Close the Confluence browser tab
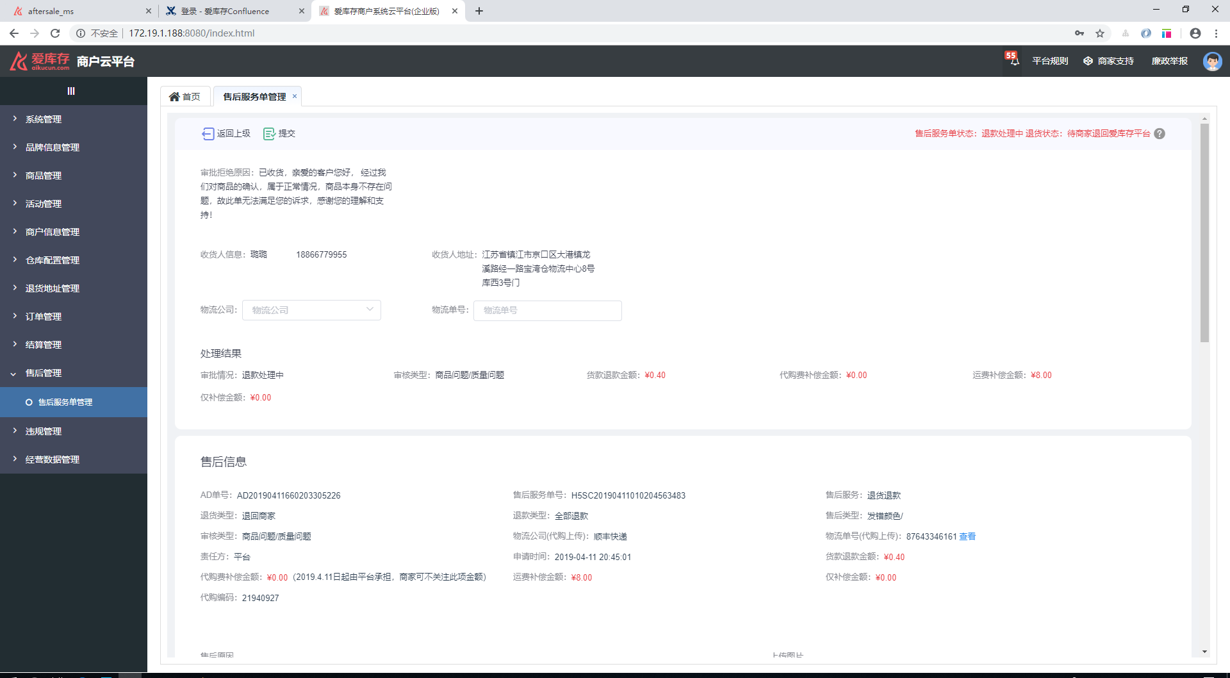 click(x=302, y=11)
